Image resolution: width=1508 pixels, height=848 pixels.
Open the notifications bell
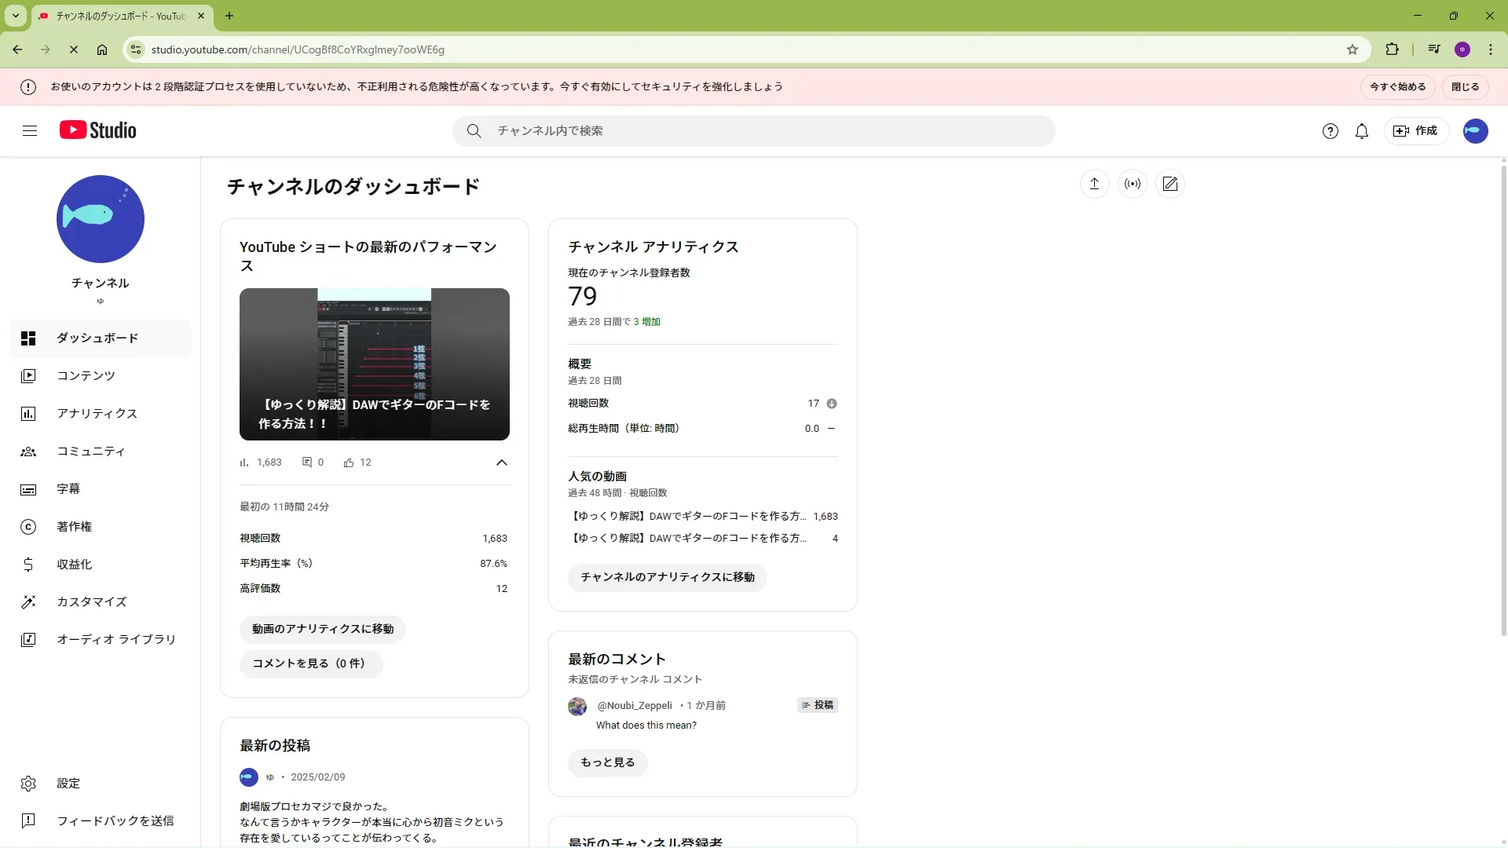1361,131
